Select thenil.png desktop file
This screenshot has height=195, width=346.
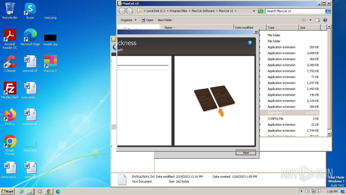coord(30,146)
